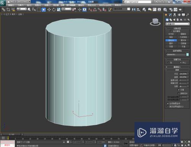Viewport: 191px width, 147px height.
Task: Uncheck the Smooth checkbox
Action: pos(179,90)
